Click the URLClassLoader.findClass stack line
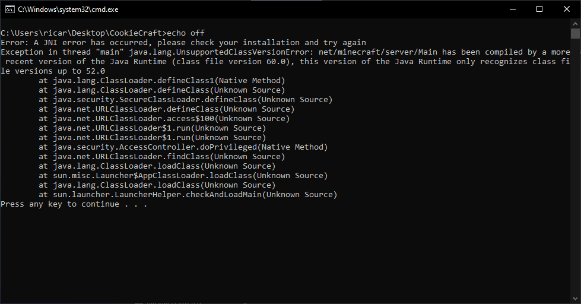The image size is (581, 304). [x=161, y=157]
